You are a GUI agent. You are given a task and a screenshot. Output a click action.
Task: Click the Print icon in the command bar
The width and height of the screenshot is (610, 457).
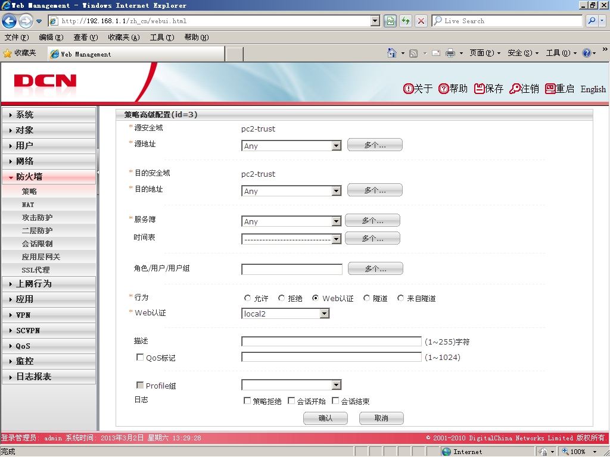tap(450, 53)
